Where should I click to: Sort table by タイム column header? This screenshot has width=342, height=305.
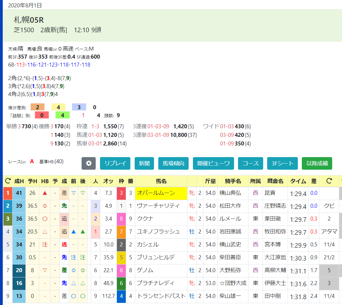[x=298, y=181]
